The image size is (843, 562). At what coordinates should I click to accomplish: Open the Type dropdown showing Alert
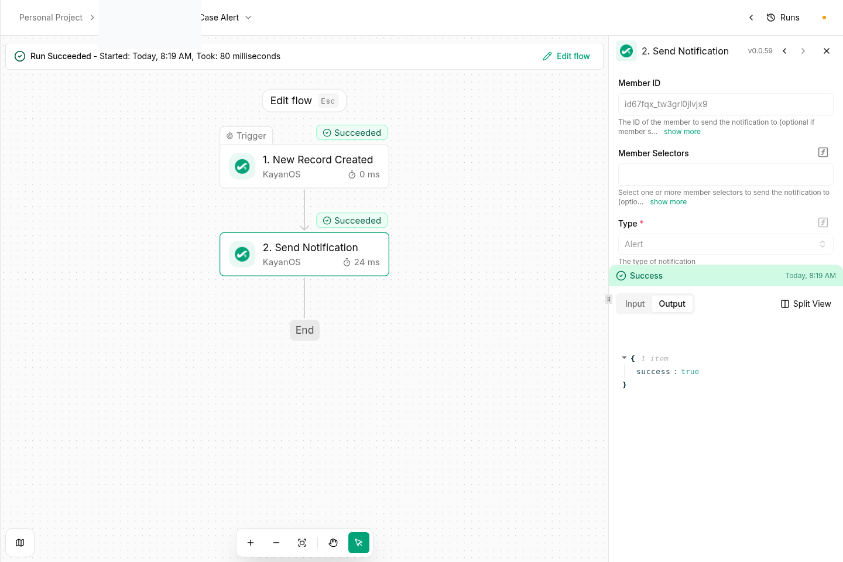click(x=726, y=244)
